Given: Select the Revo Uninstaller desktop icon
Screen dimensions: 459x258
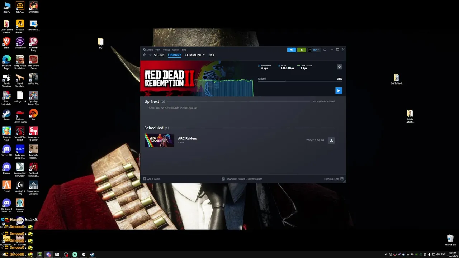Looking at the screenshot, I should click(x=6, y=98).
